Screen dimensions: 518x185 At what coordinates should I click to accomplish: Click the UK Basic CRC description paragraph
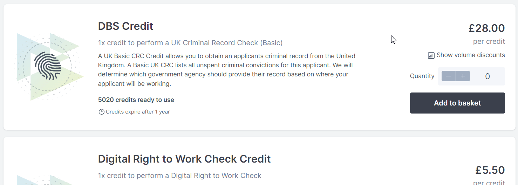tap(227, 70)
